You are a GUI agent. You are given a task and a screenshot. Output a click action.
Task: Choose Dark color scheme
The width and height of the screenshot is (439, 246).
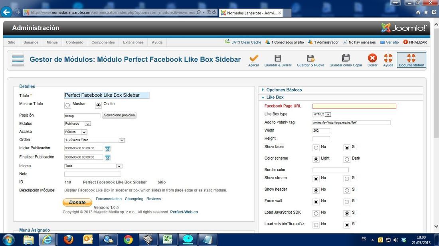347,159
